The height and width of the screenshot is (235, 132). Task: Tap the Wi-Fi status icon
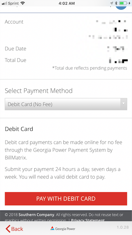[23, 3]
